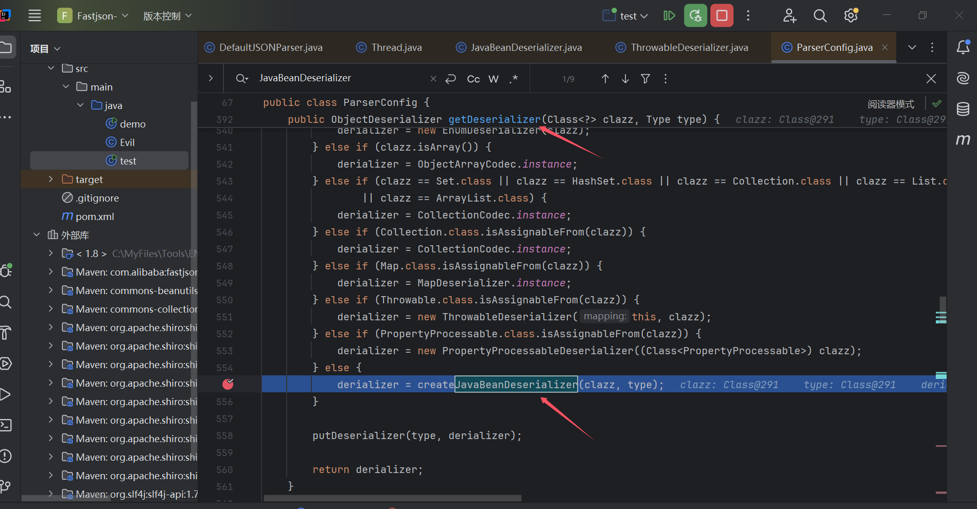Open the AI Assistant spiral icon
977x509 pixels.
(963, 78)
